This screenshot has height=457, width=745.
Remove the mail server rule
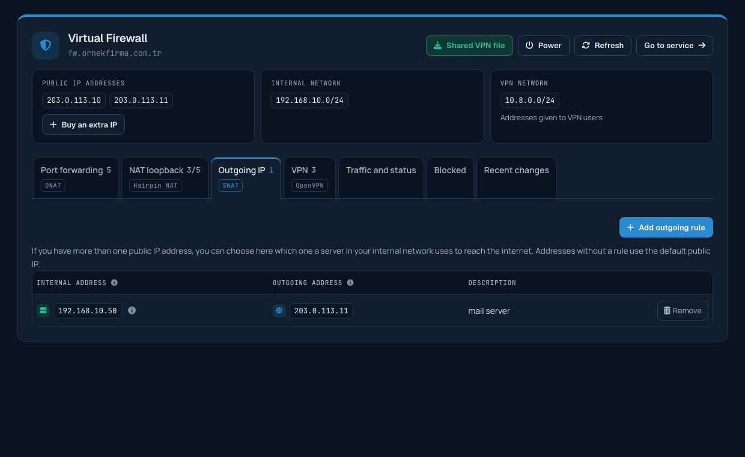coord(683,311)
